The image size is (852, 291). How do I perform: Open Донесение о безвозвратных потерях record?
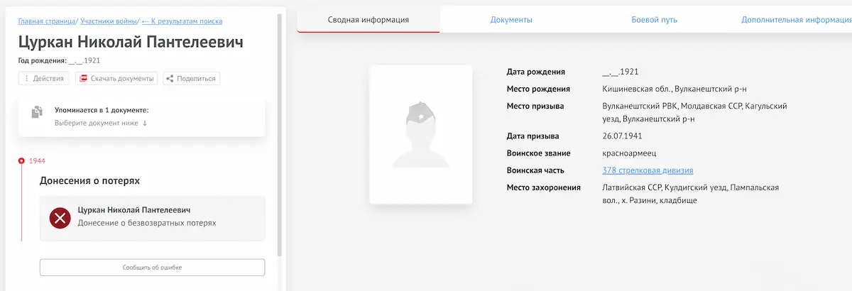tap(152, 219)
